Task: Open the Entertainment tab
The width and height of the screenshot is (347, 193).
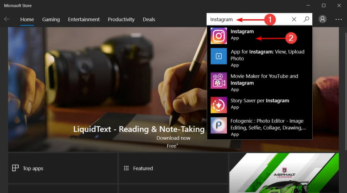Action: [84, 20]
